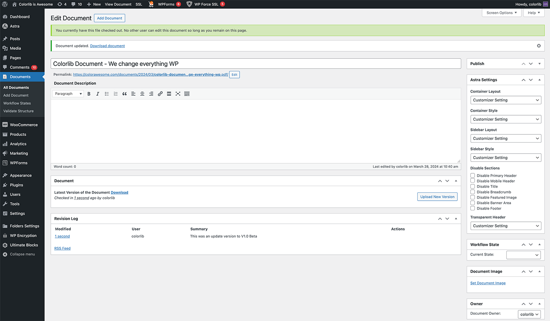Open Validate Structure submenu item
Image resolution: width=550 pixels, height=321 pixels.
[18, 111]
